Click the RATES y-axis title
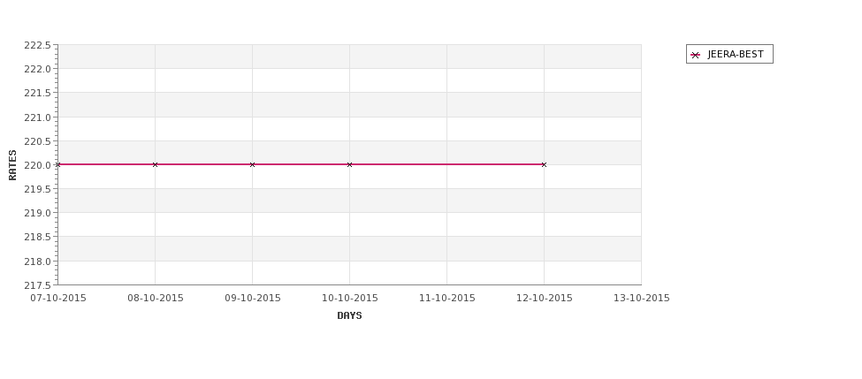Image resolution: width=862 pixels, height=379 pixels. click(x=12, y=165)
